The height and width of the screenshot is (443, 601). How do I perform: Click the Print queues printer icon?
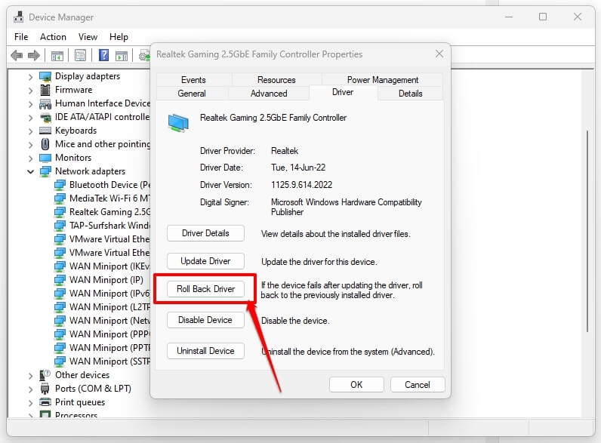tap(45, 402)
